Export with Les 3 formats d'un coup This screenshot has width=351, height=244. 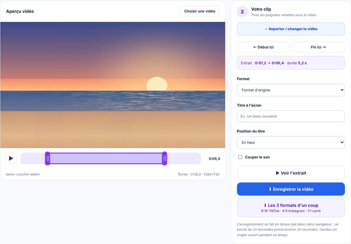[x=291, y=208]
